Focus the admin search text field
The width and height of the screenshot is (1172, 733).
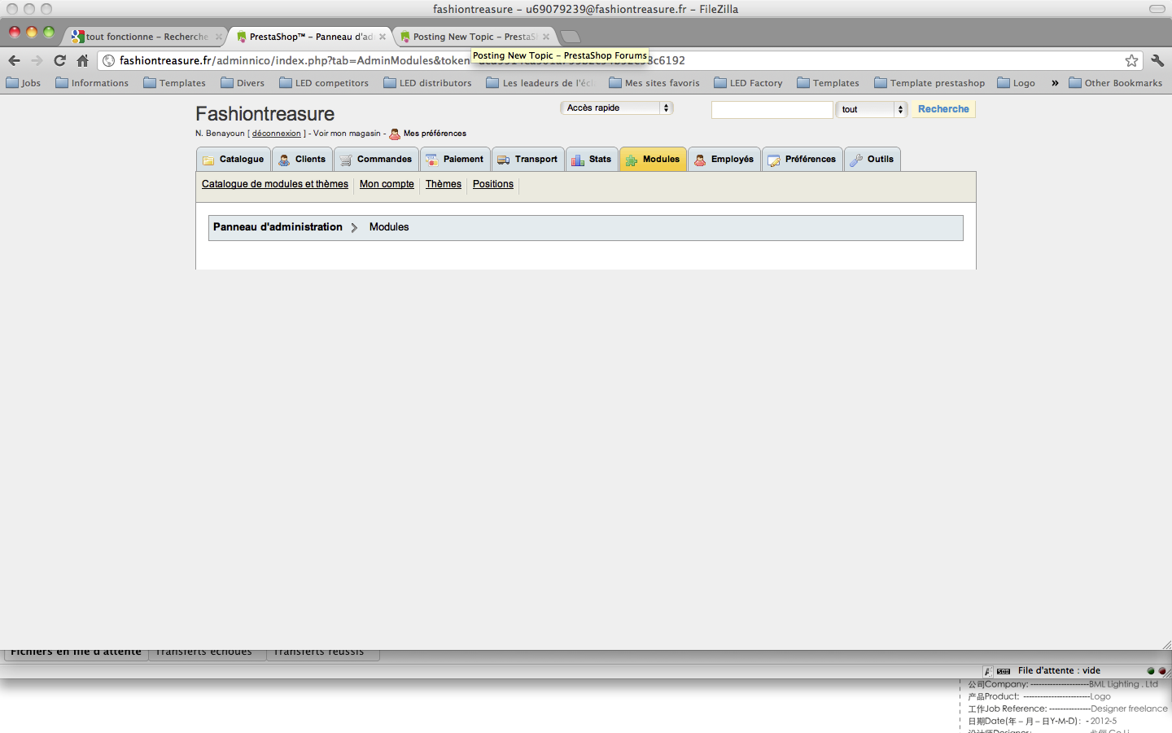tap(772, 109)
